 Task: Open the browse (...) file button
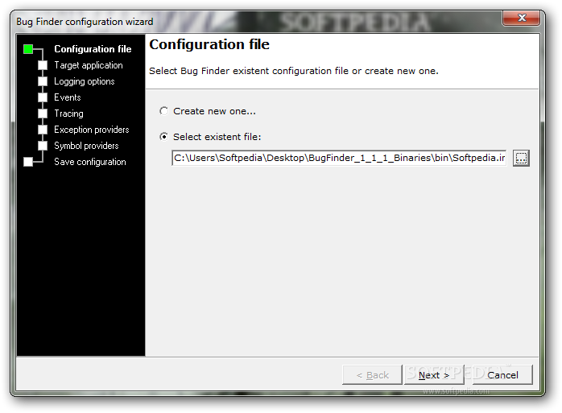(521, 158)
